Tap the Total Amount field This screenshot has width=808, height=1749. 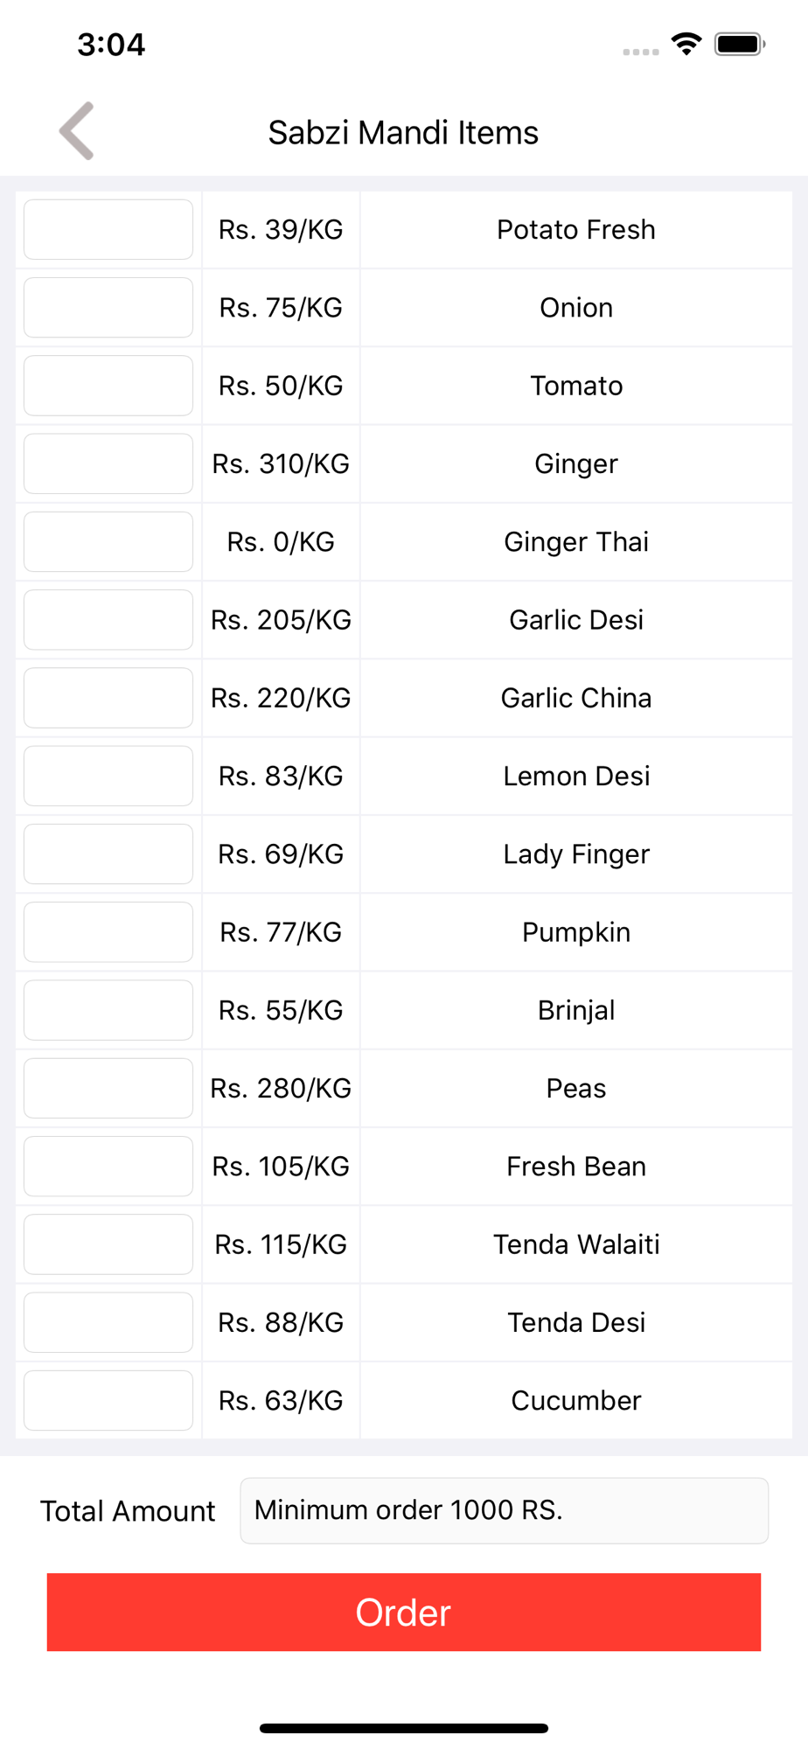(x=504, y=1510)
